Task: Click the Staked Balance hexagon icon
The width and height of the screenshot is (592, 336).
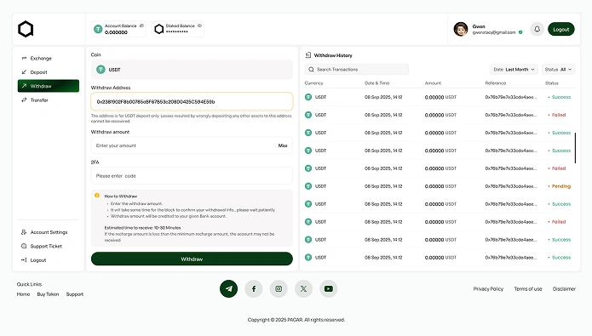Action: tap(159, 29)
